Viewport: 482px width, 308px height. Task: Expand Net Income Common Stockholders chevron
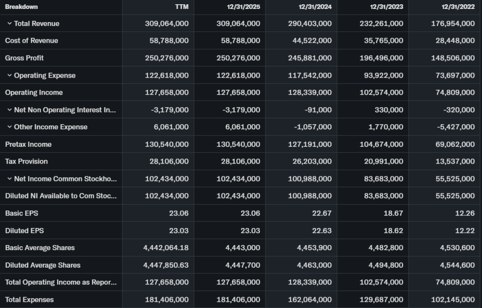point(9,179)
